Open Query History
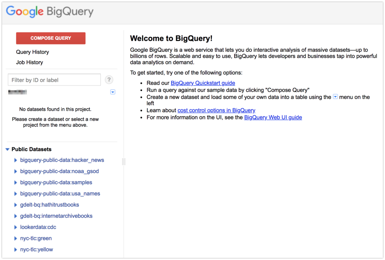This screenshot has width=385, height=260. (32, 52)
